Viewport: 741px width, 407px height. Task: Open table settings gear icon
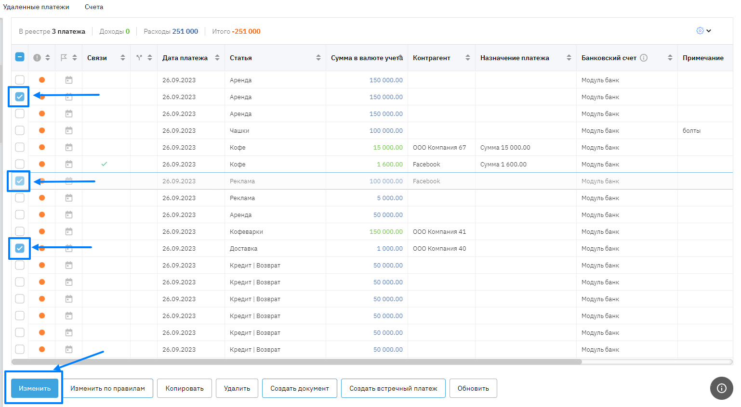point(700,31)
